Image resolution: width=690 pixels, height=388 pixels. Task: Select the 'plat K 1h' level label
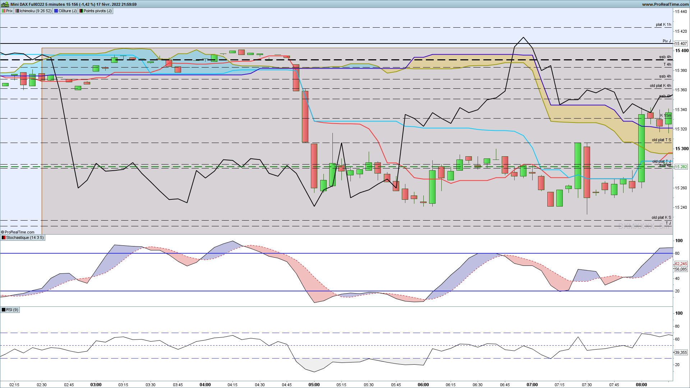(663, 25)
